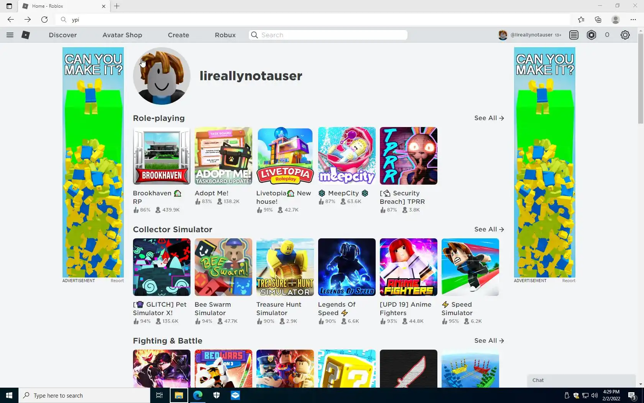Open the Anime Fighters thumbnail
644x403 pixels.
(409, 267)
